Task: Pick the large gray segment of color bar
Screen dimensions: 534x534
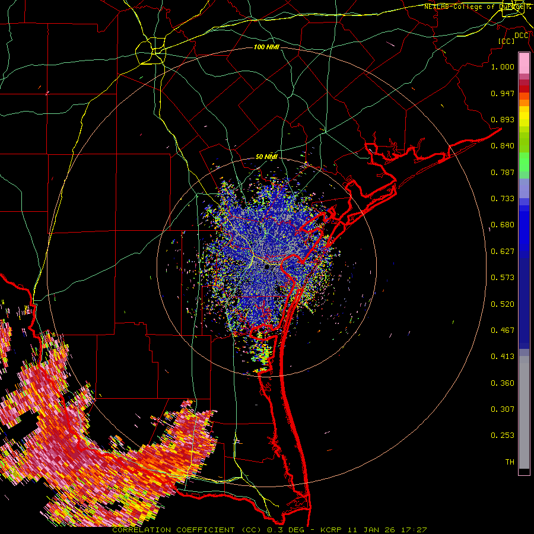Action: (x=524, y=412)
